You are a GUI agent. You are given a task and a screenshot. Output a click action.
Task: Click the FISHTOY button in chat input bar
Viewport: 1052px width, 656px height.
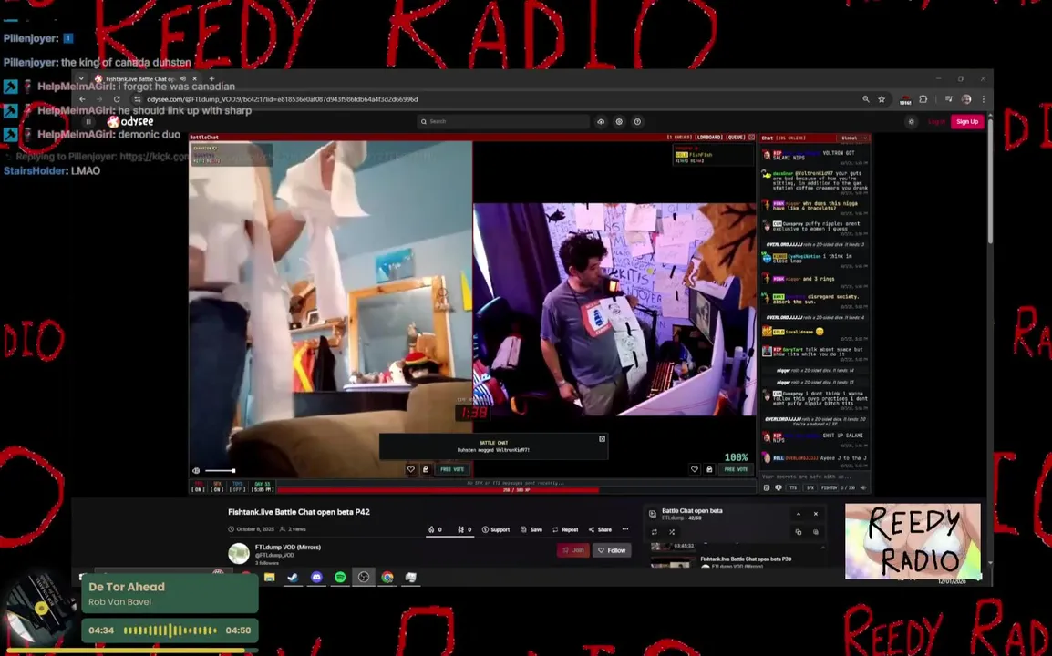click(x=830, y=487)
